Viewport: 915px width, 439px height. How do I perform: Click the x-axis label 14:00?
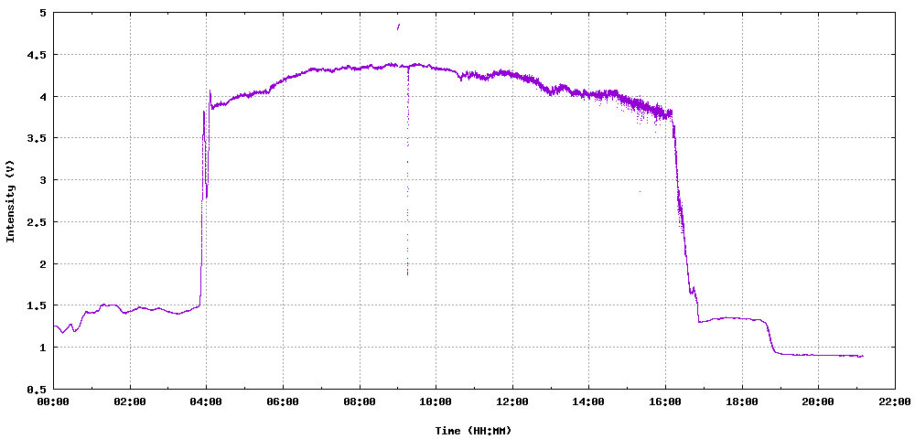tap(588, 402)
